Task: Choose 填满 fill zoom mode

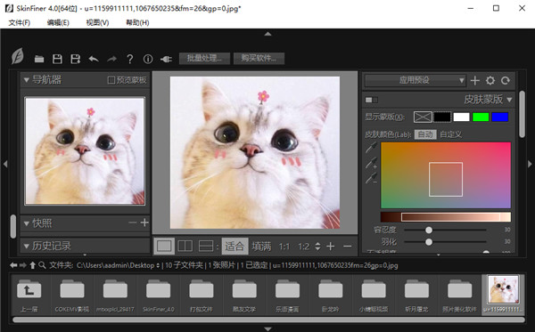Action: coord(261,246)
